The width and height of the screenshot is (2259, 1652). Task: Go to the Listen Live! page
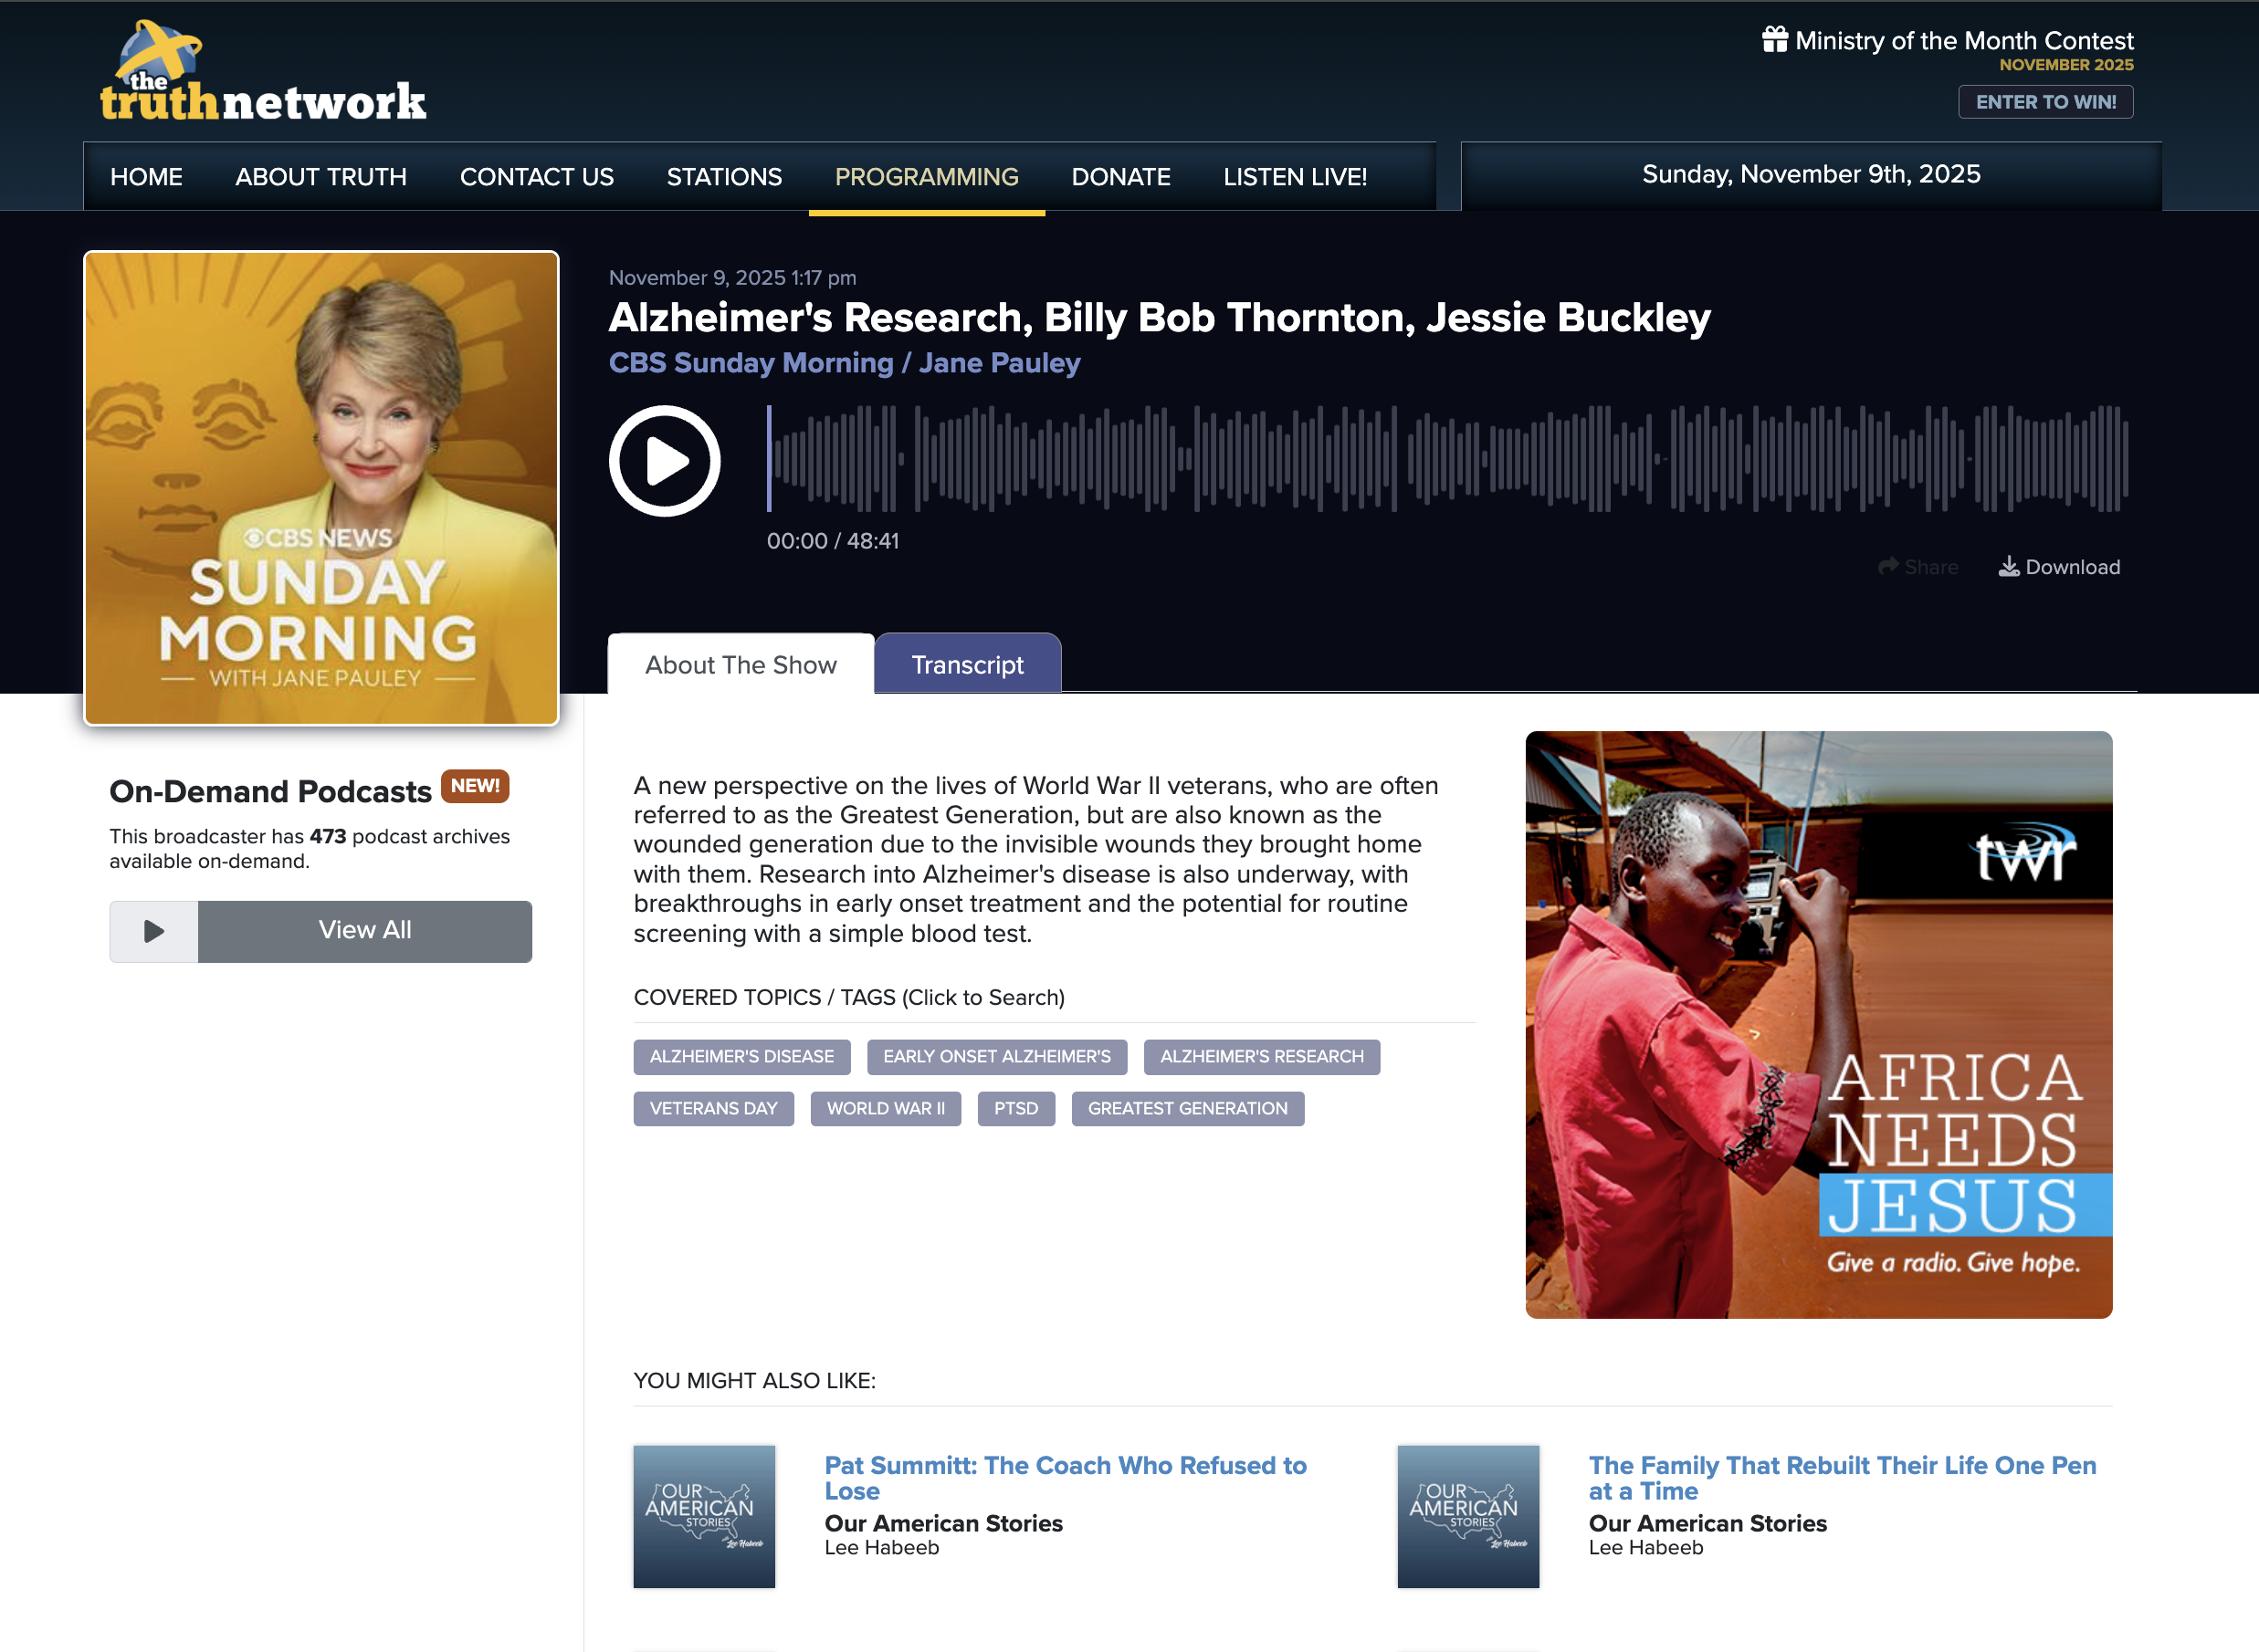(1295, 177)
